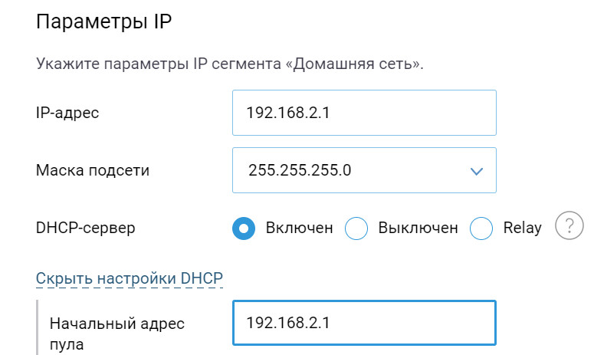Screen dimensions: 594x355
Task: Open the Маска подсети combo box
Action: pos(364,170)
